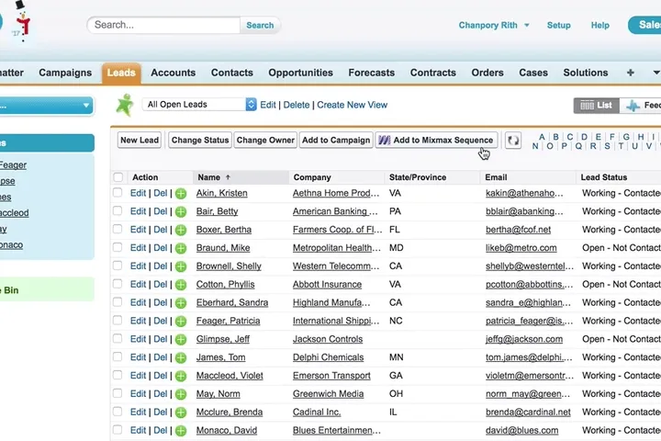Open the Solutions tab

[x=586, y=73]
